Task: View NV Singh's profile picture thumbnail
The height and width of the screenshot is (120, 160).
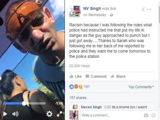Action: [x=75, y=12]
